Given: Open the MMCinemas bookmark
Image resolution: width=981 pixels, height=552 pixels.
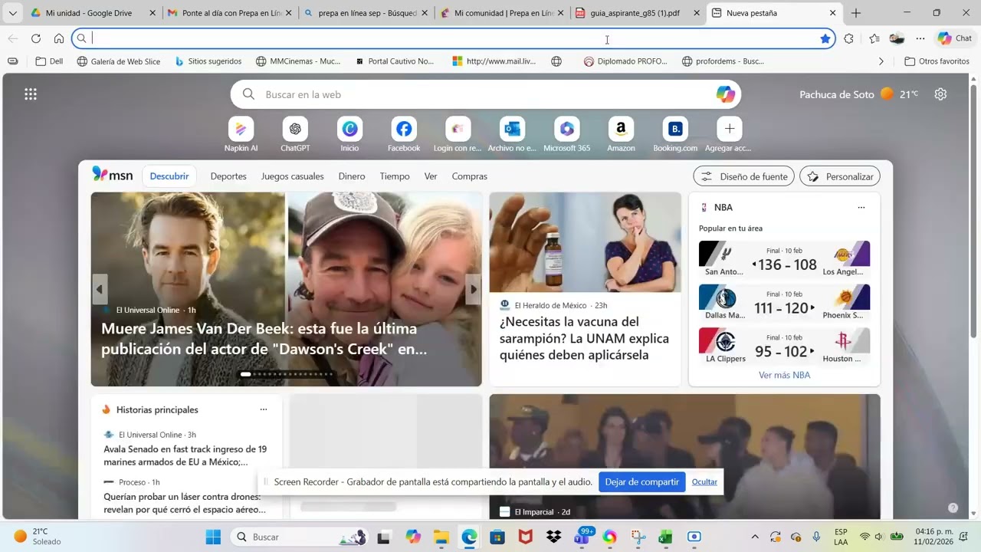Looking at the screenshot, I should [298, 61].
